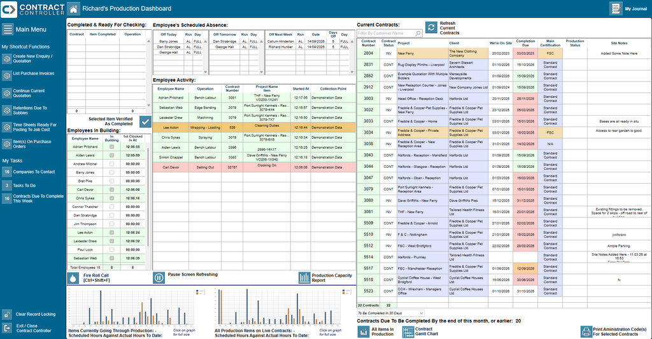Open Contract Gantt Chart icon

point(408,331)
